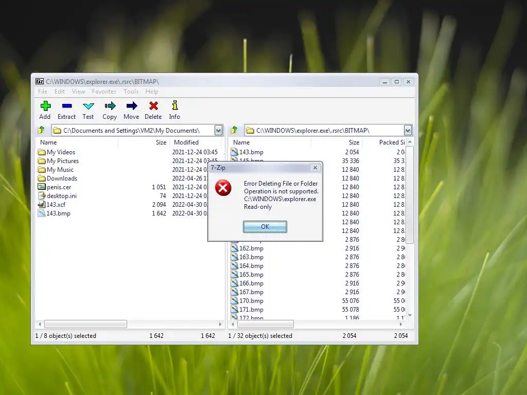Sort left panel by Size column
This screenshot has height=395, width=527.
click(144, 142)
